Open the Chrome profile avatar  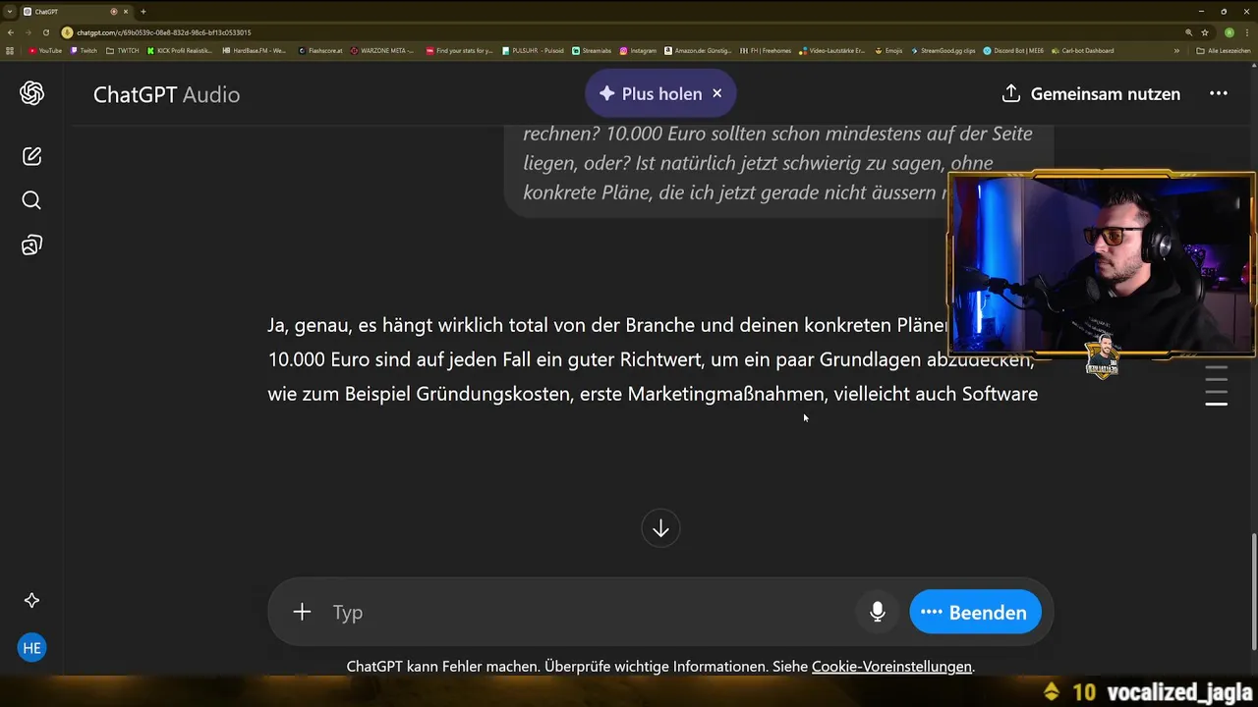tap(1229, 32)
